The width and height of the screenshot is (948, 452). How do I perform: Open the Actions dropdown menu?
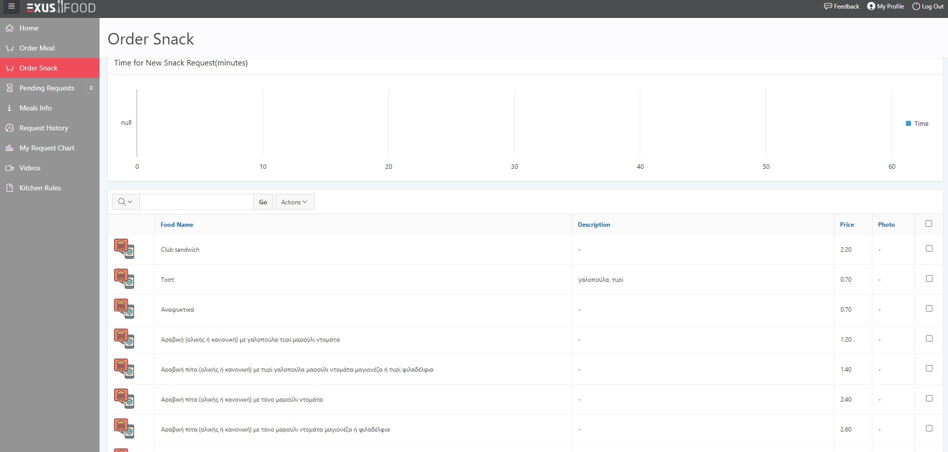(294, 202)
